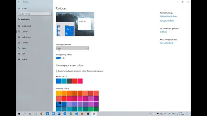The image size is (207, 116).
Task: Click the colours preview thumbnail image
Action: 75,24
